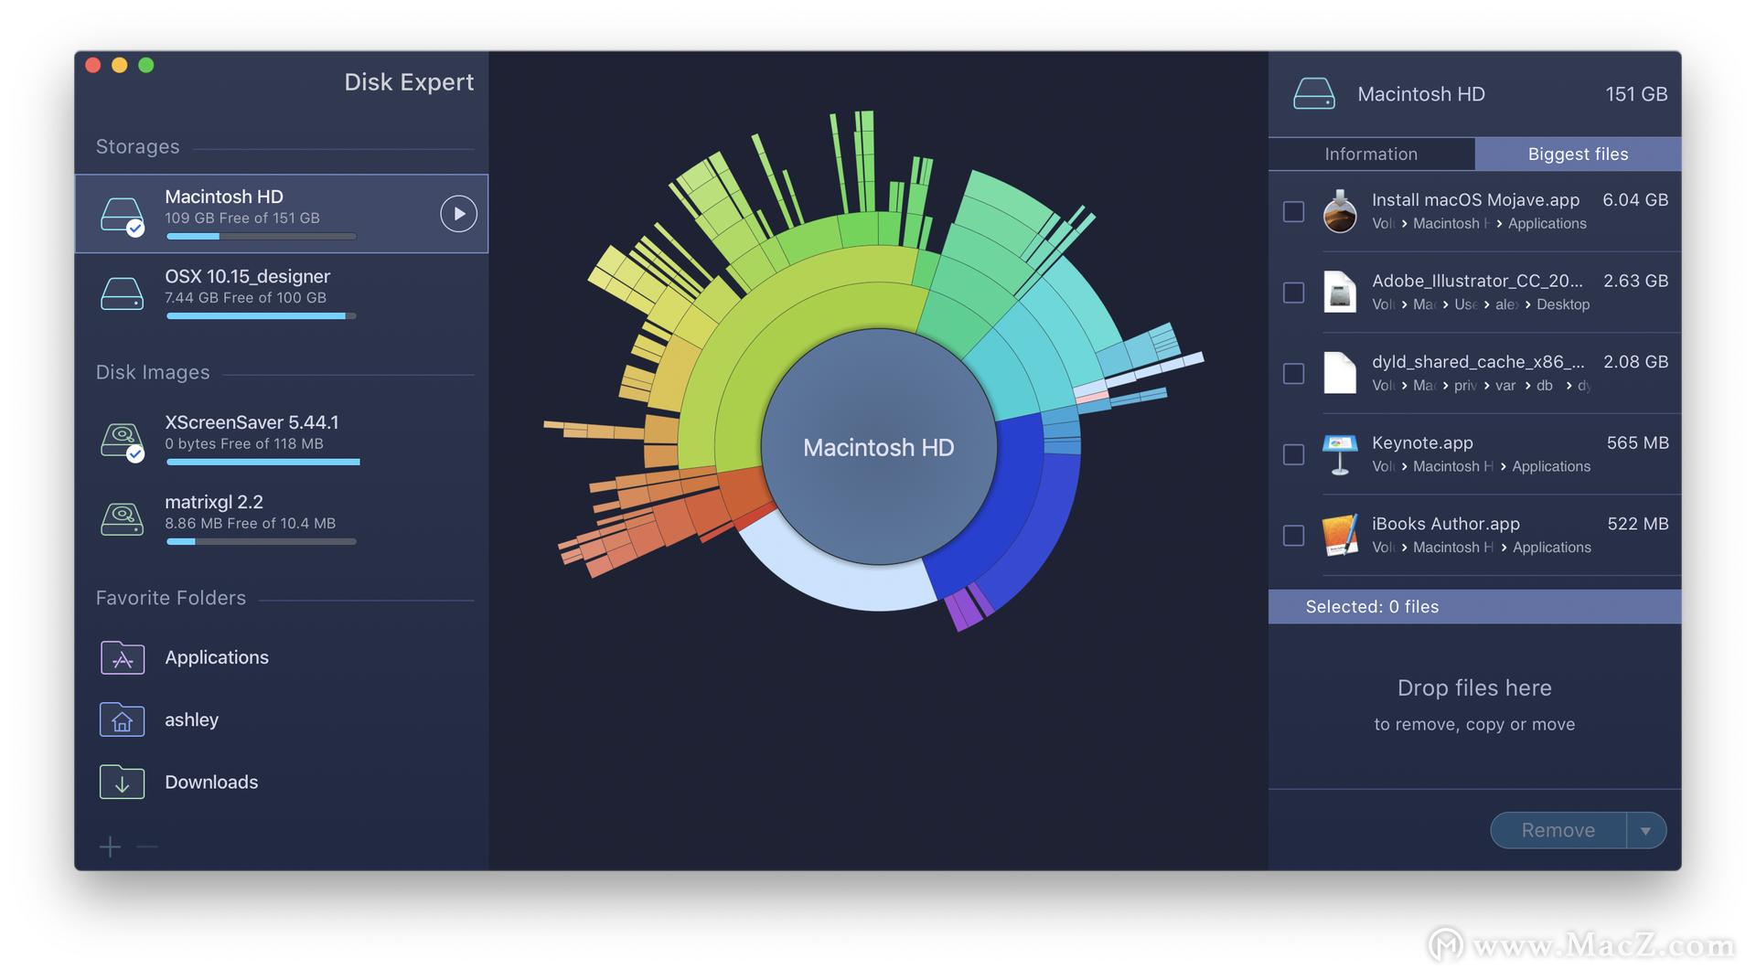Click the Macintosh HD drive icon in sidebar
This screenshot has height=969, width=1756.
pyautogui.click(x=122, y=216)
